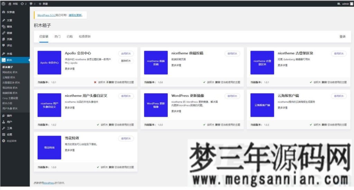Open 链接 links chain icon

pos(3,33)
